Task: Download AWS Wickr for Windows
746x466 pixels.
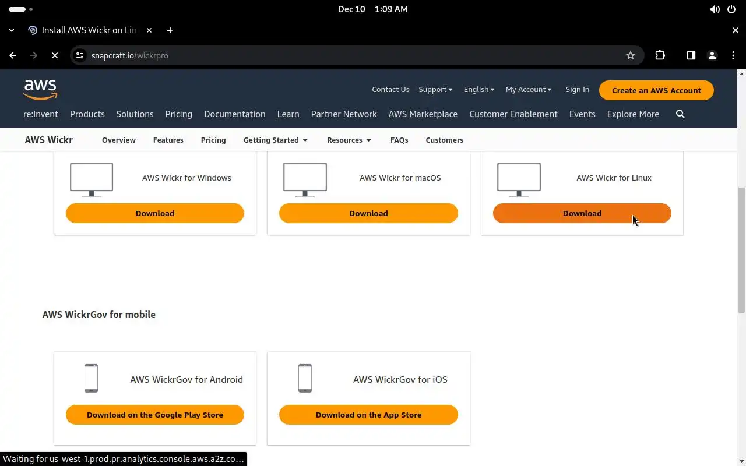Action: click(155, 213)
